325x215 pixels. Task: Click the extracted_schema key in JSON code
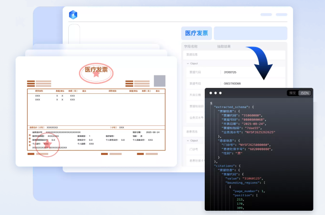pyautogui.click(x=230, y=107)
